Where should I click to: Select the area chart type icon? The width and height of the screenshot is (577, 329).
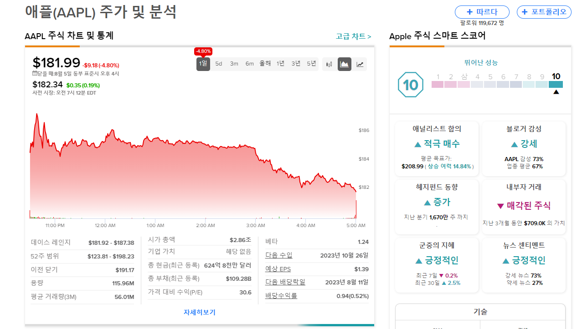pyautogui.click(x=345, y=64)
